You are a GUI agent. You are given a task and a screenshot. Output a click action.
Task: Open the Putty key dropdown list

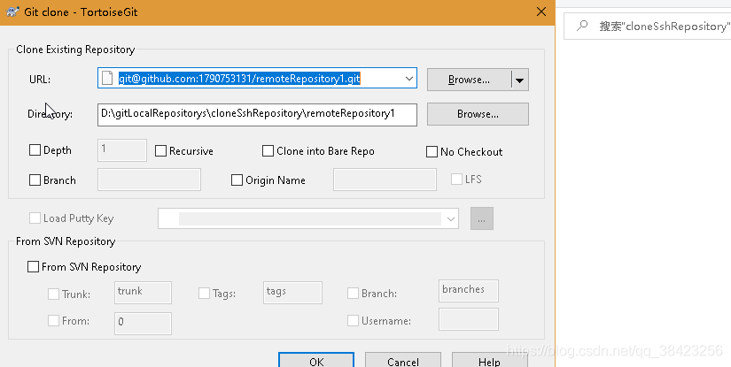point(450,218)
